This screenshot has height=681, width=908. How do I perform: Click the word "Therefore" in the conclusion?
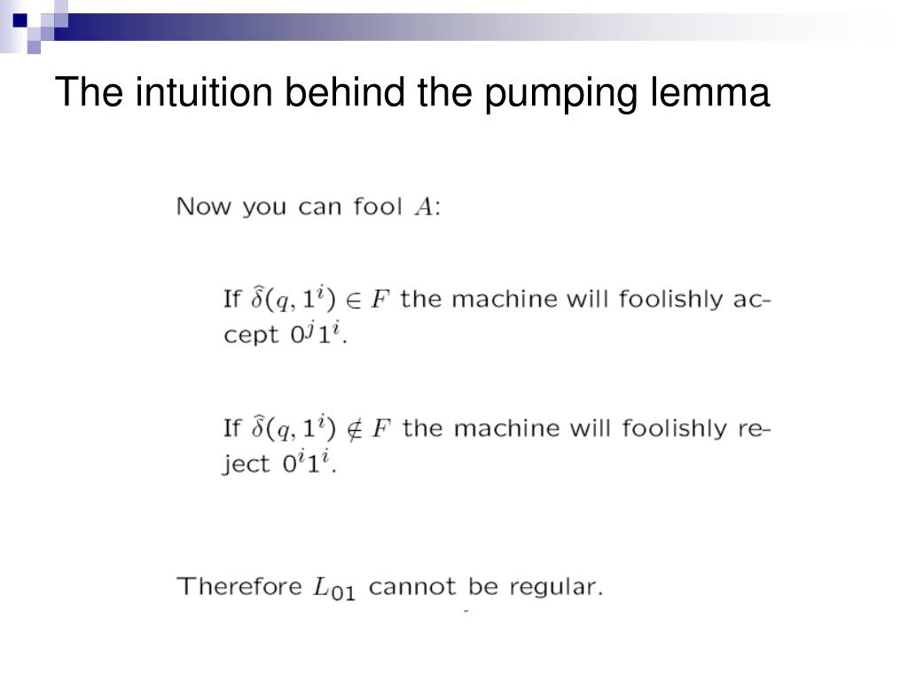pyautogui.click(x=239, y=586)
